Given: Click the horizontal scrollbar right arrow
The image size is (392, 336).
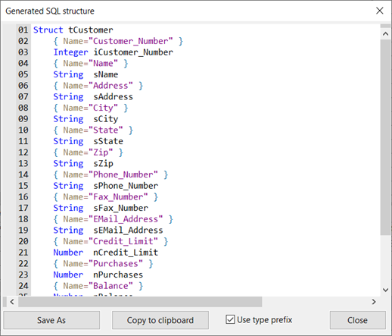Looking at the screenshot, I should coord(374,302).
